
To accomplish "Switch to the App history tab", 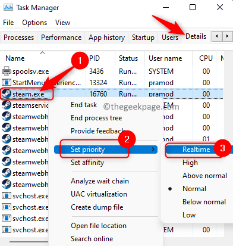I will pyautogui.click(x=106, y=38).
